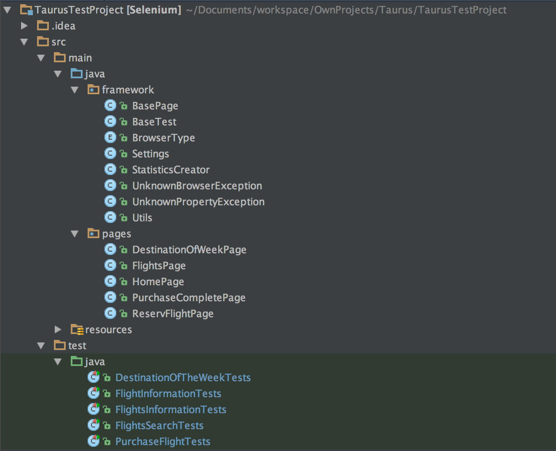The image size is (556, 451).
Task: Click the UnknownPropertyException class icon
Action: click(x=110, y=202)
